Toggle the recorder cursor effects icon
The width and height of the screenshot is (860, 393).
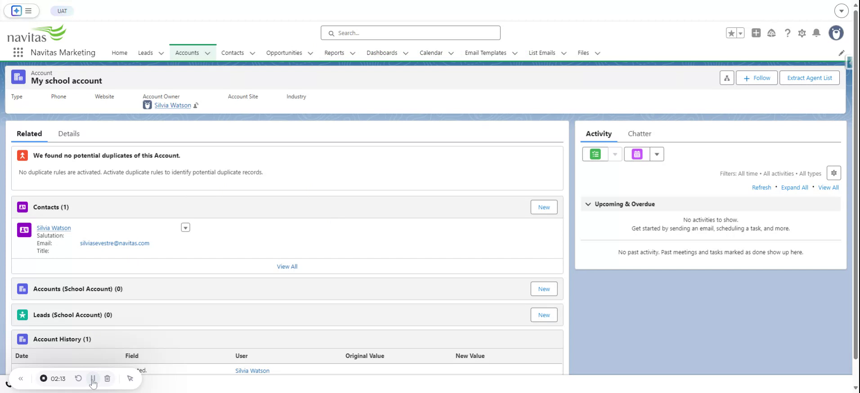[130, 379]
